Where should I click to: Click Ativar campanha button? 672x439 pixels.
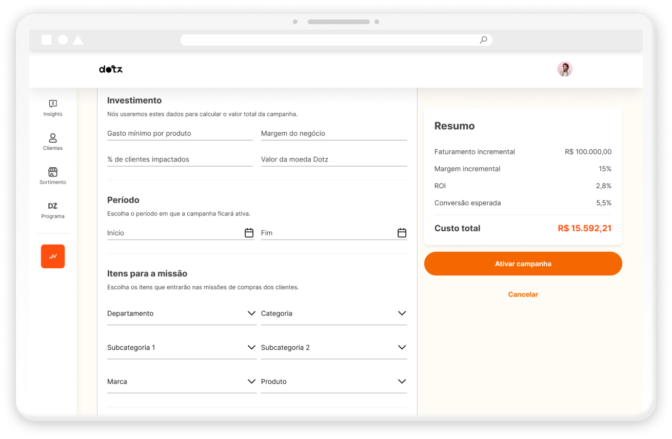click(x=523, y=264)
